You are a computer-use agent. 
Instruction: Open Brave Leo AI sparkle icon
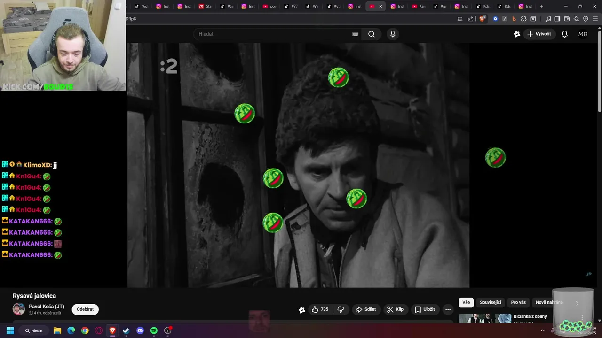point(576,19)
